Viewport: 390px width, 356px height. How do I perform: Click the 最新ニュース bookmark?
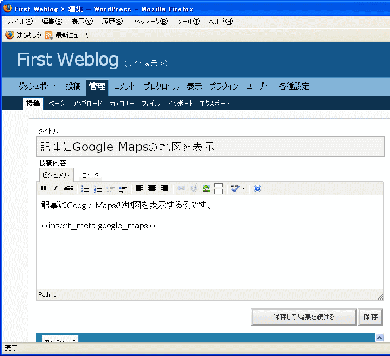pos(72,35)
